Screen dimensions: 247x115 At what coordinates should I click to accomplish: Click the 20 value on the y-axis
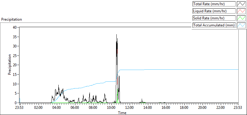(15, 65)
